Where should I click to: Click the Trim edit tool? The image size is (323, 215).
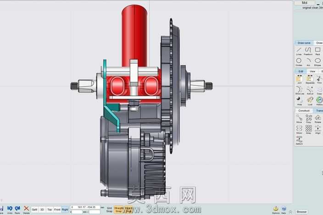(319, 80)
